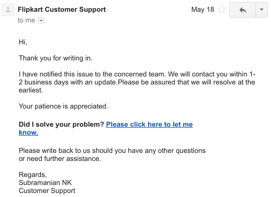Click the underlined 'know.' link text

28,132
